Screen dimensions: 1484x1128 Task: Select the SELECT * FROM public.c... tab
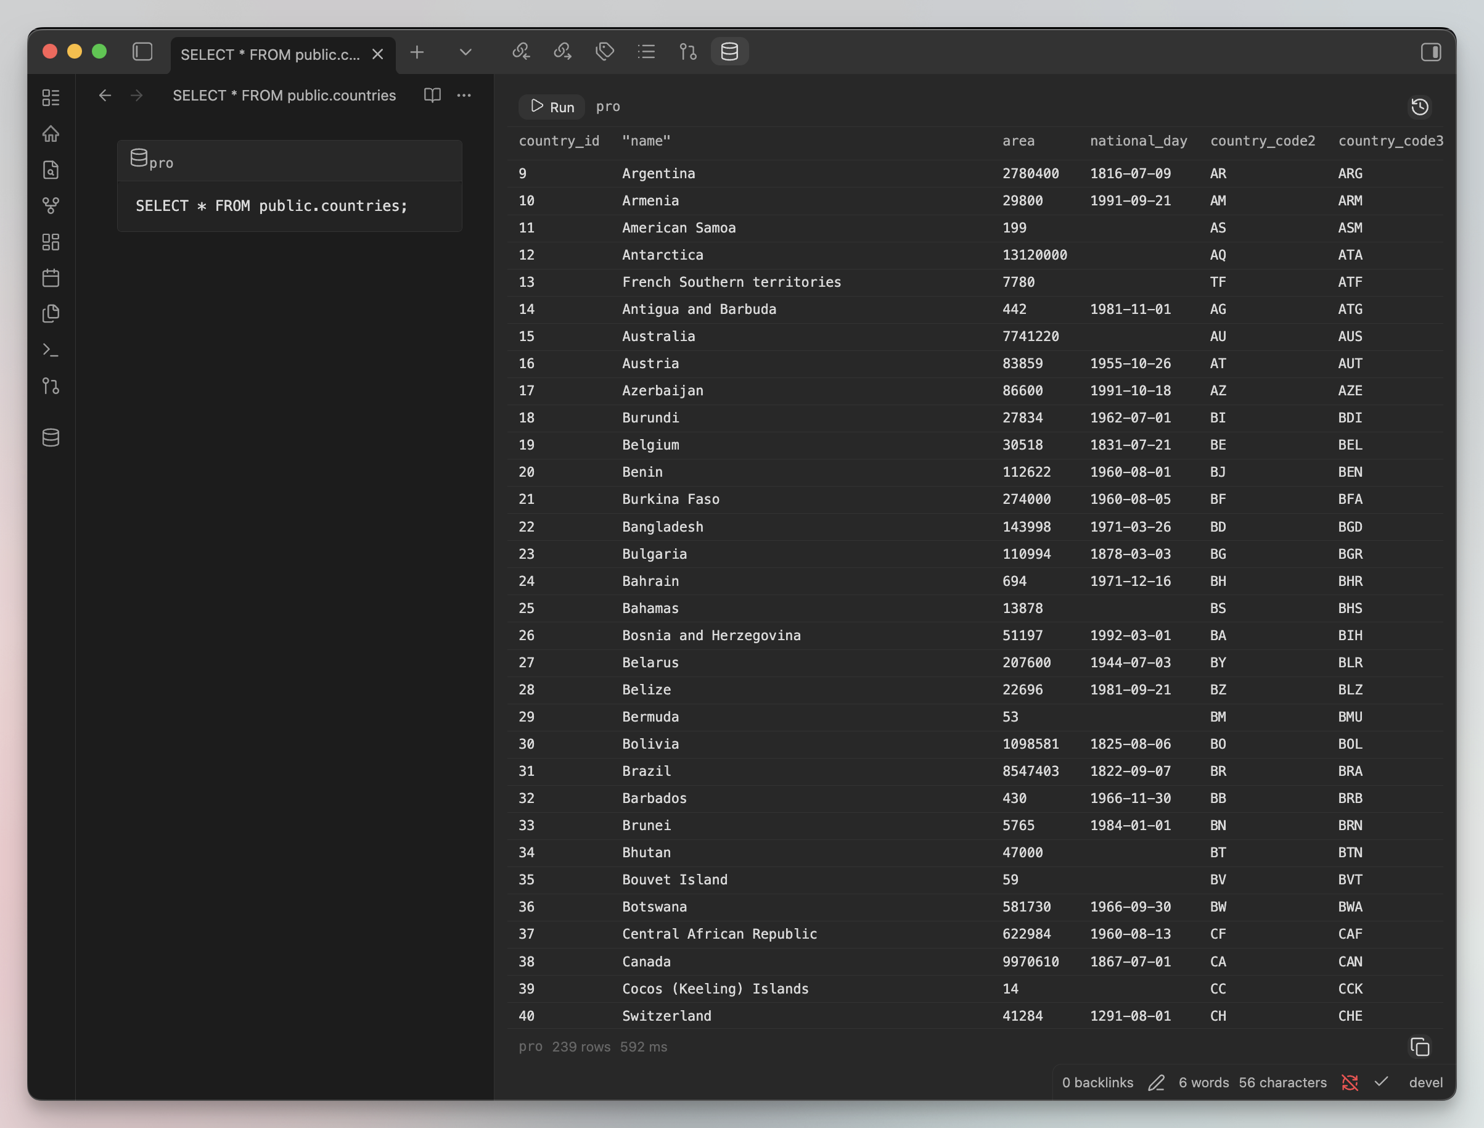tap(282, 54)
